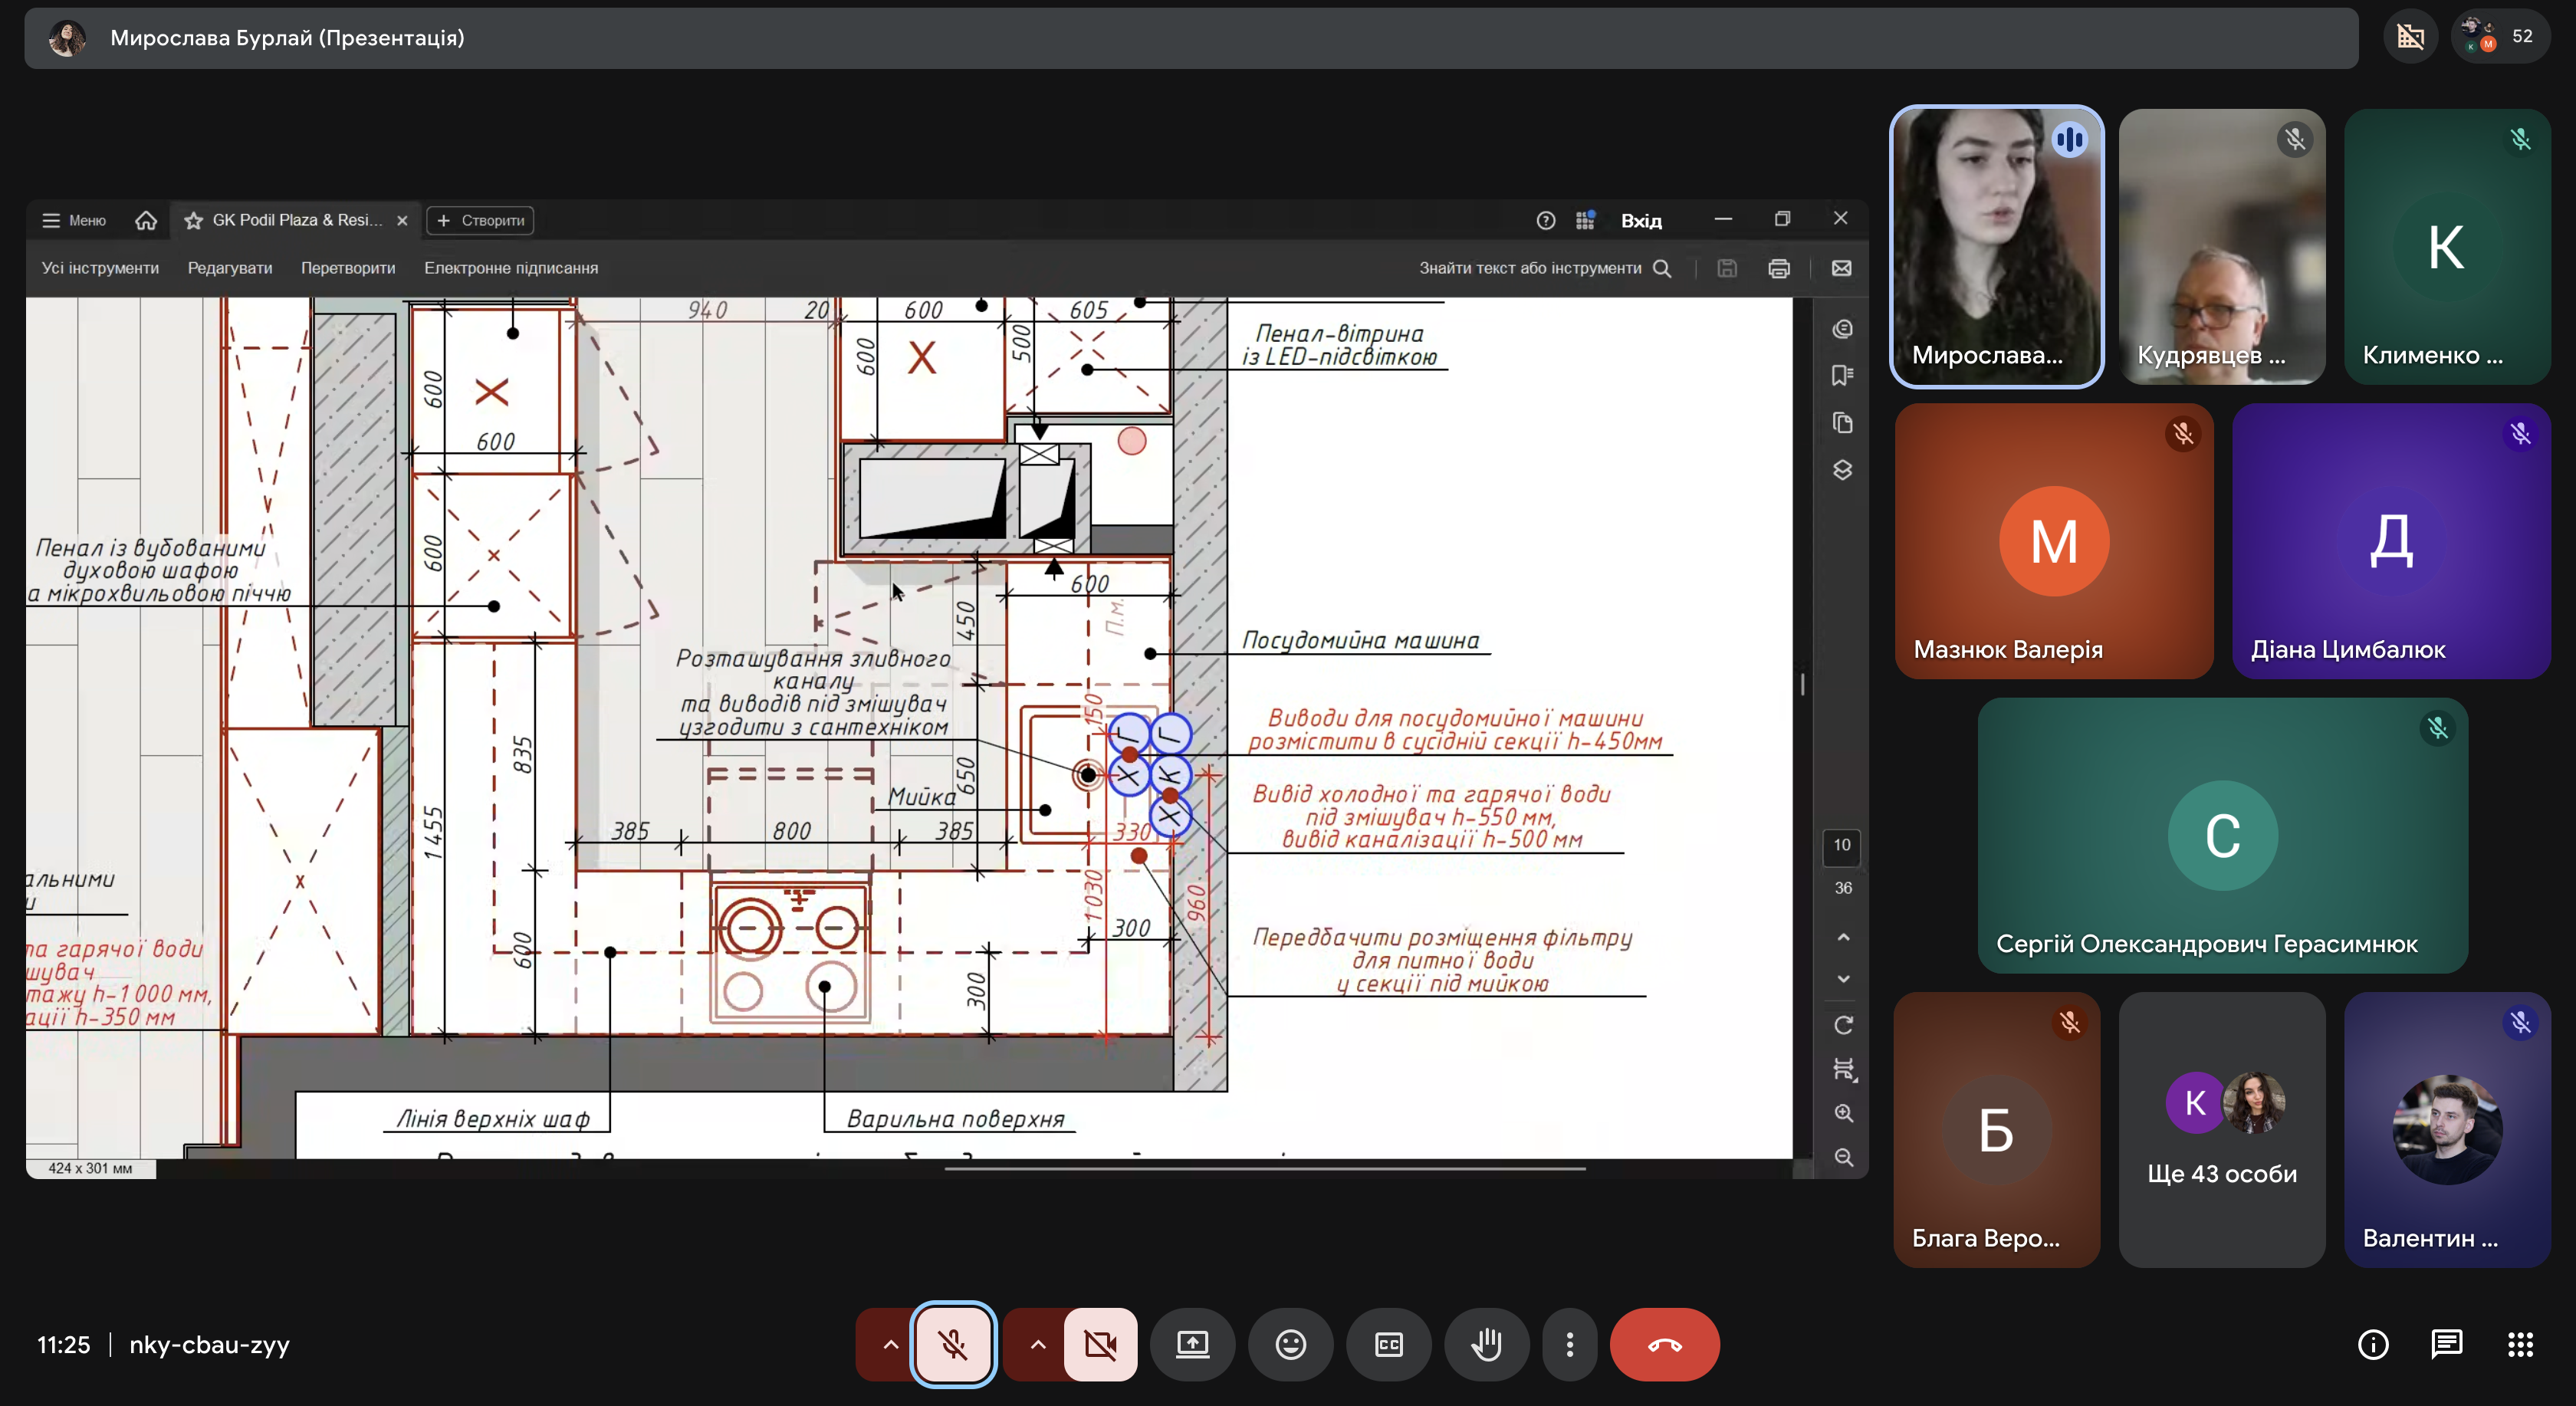Image resolution: width=2576 pixels, height=1406 pixels.
Task: Click the red leave call button
Action: tap(1664, 1344)
